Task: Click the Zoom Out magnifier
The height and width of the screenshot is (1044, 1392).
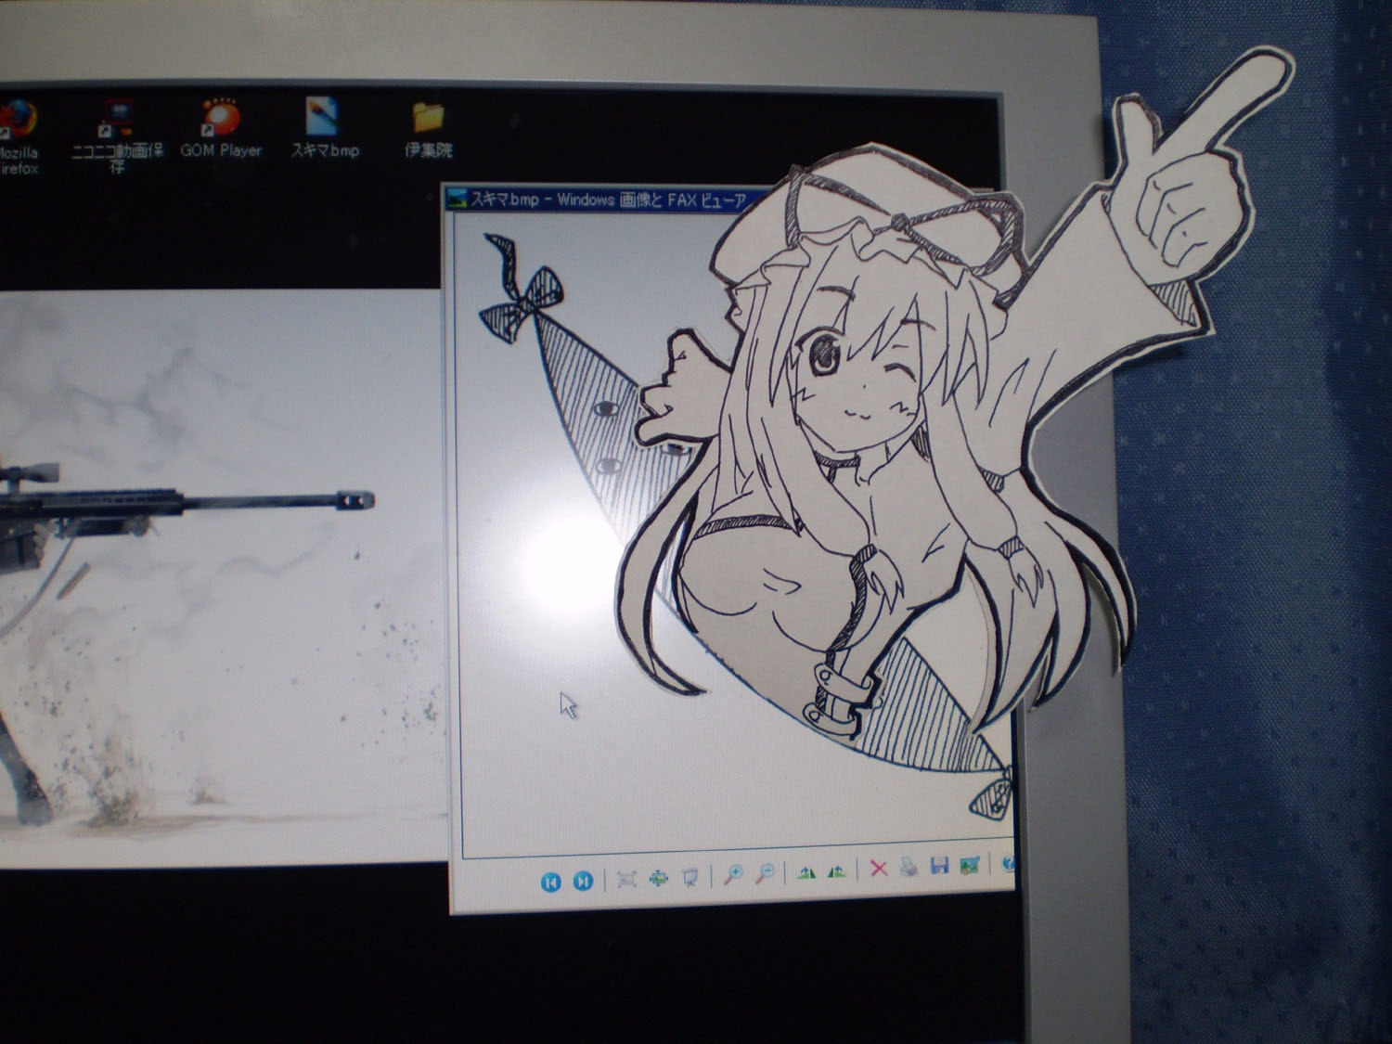Action: pyautogui.click(x=766, y=873)
